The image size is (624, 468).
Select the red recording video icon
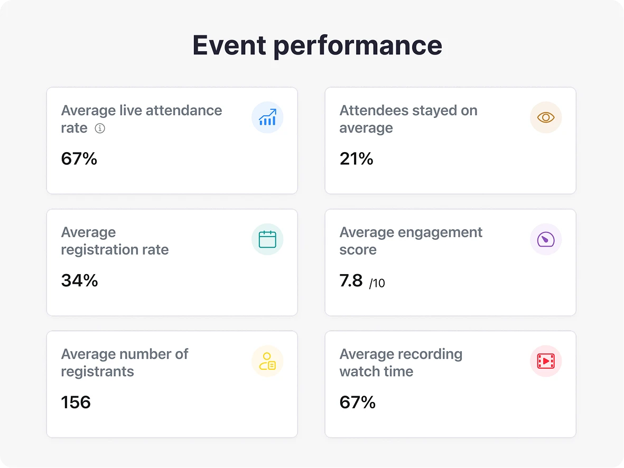click(x=546, y=361)
